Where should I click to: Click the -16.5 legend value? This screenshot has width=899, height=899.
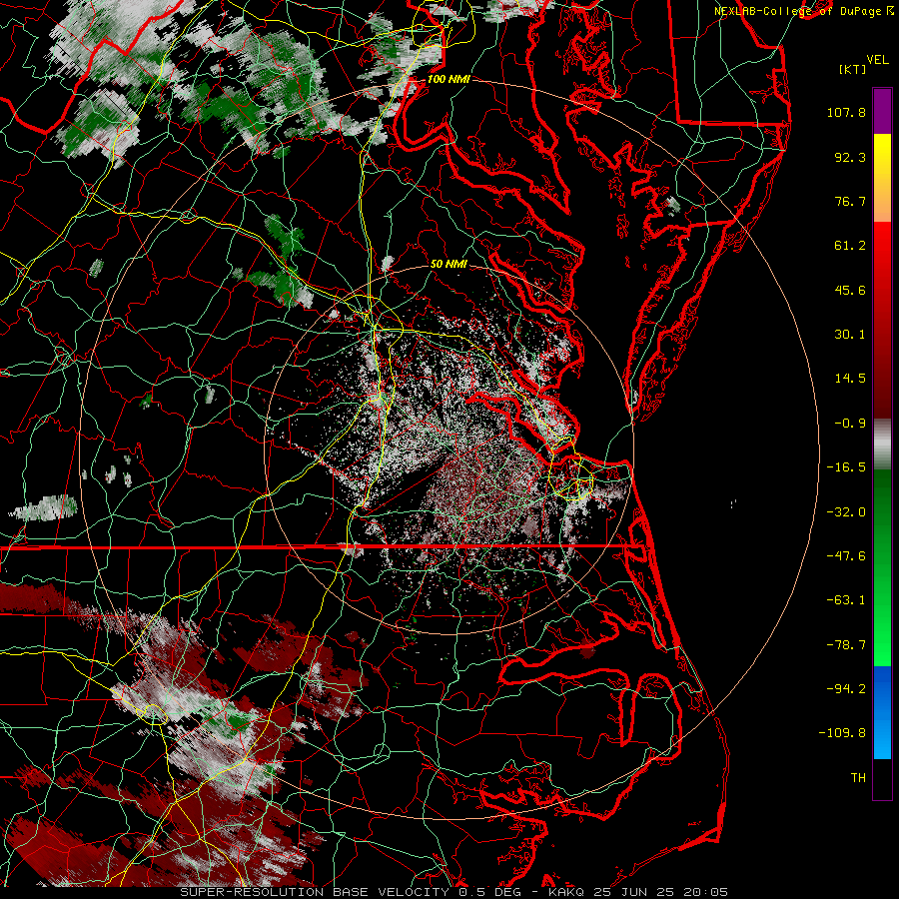point(846,467)
